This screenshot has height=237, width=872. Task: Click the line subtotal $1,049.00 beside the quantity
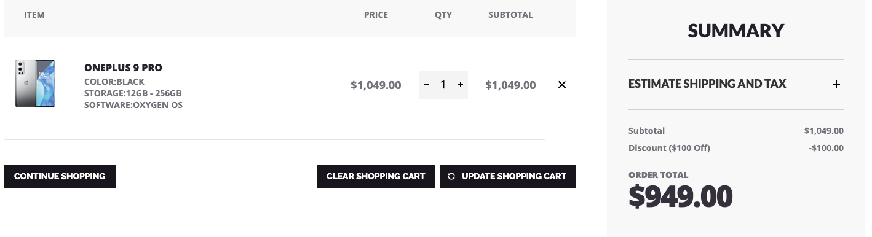(510, 85)
